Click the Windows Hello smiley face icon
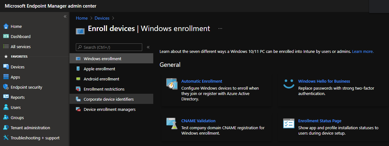This screenshot has height=146, width=389. click(289, 84)
